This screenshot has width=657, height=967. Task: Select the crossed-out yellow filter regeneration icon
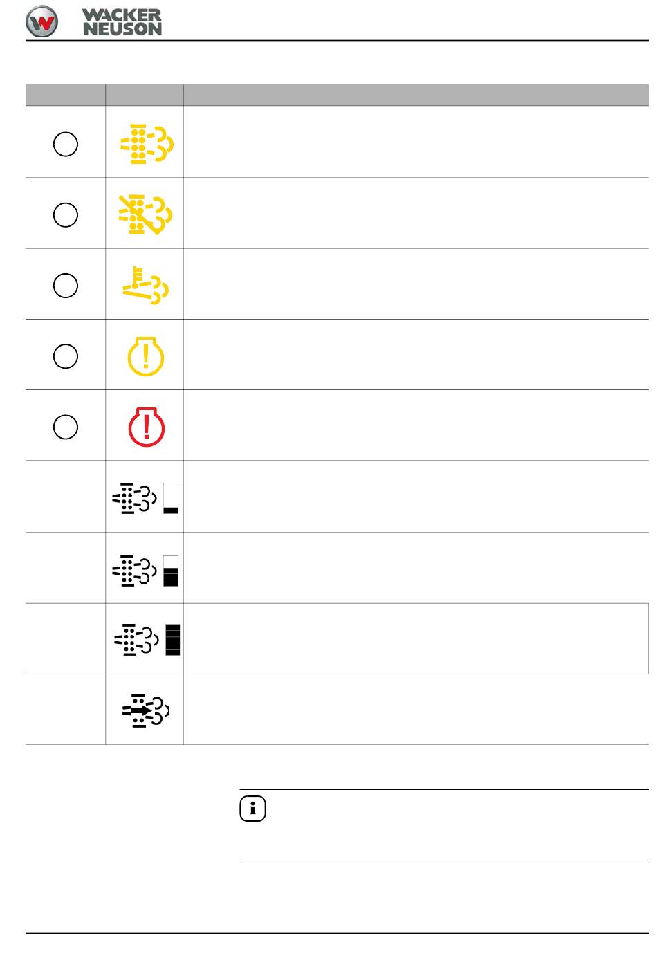(x=145, y=214)
